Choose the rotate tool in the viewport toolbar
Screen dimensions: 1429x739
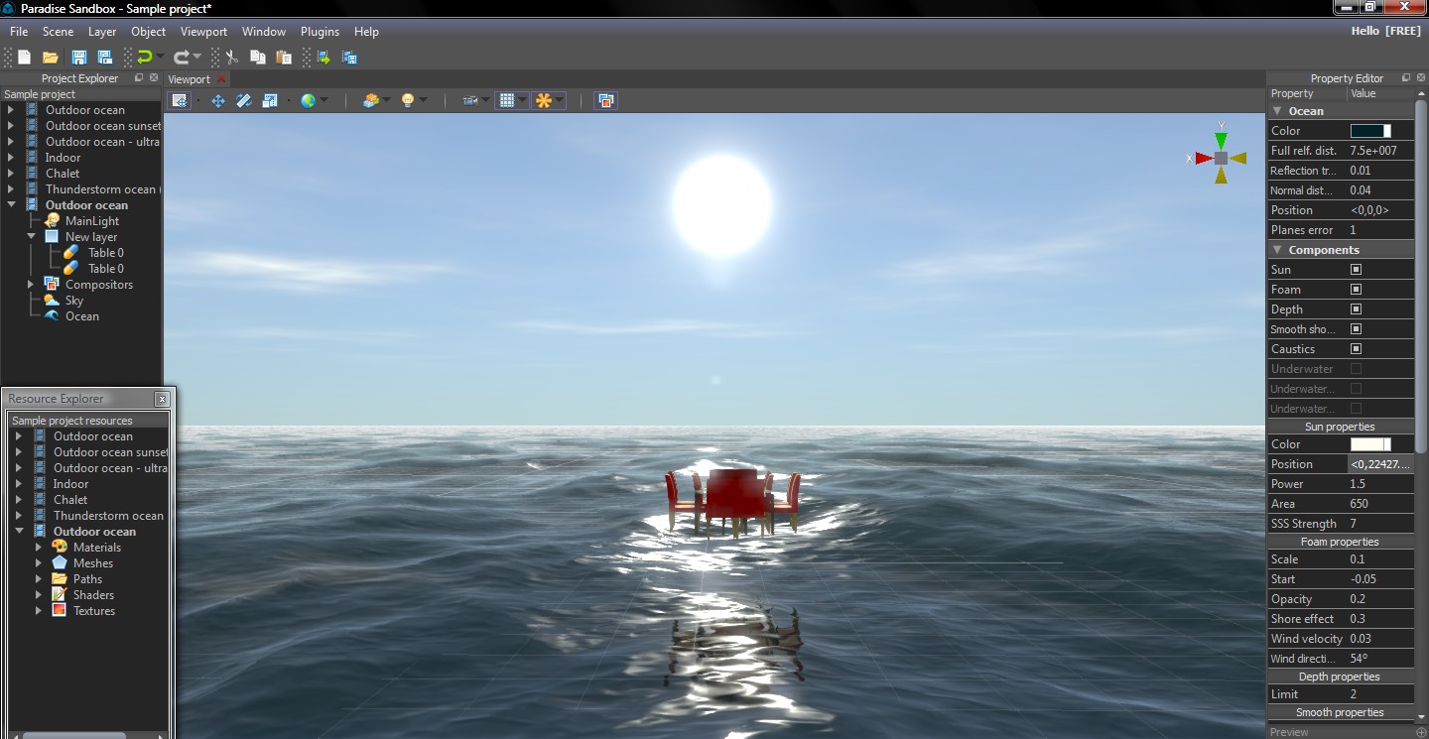(x=244, y=100)
